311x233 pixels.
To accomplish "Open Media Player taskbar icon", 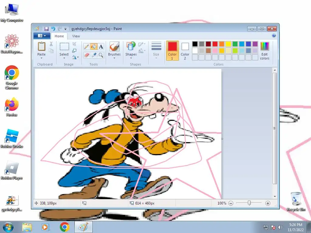I will click(x=45, y=227).
